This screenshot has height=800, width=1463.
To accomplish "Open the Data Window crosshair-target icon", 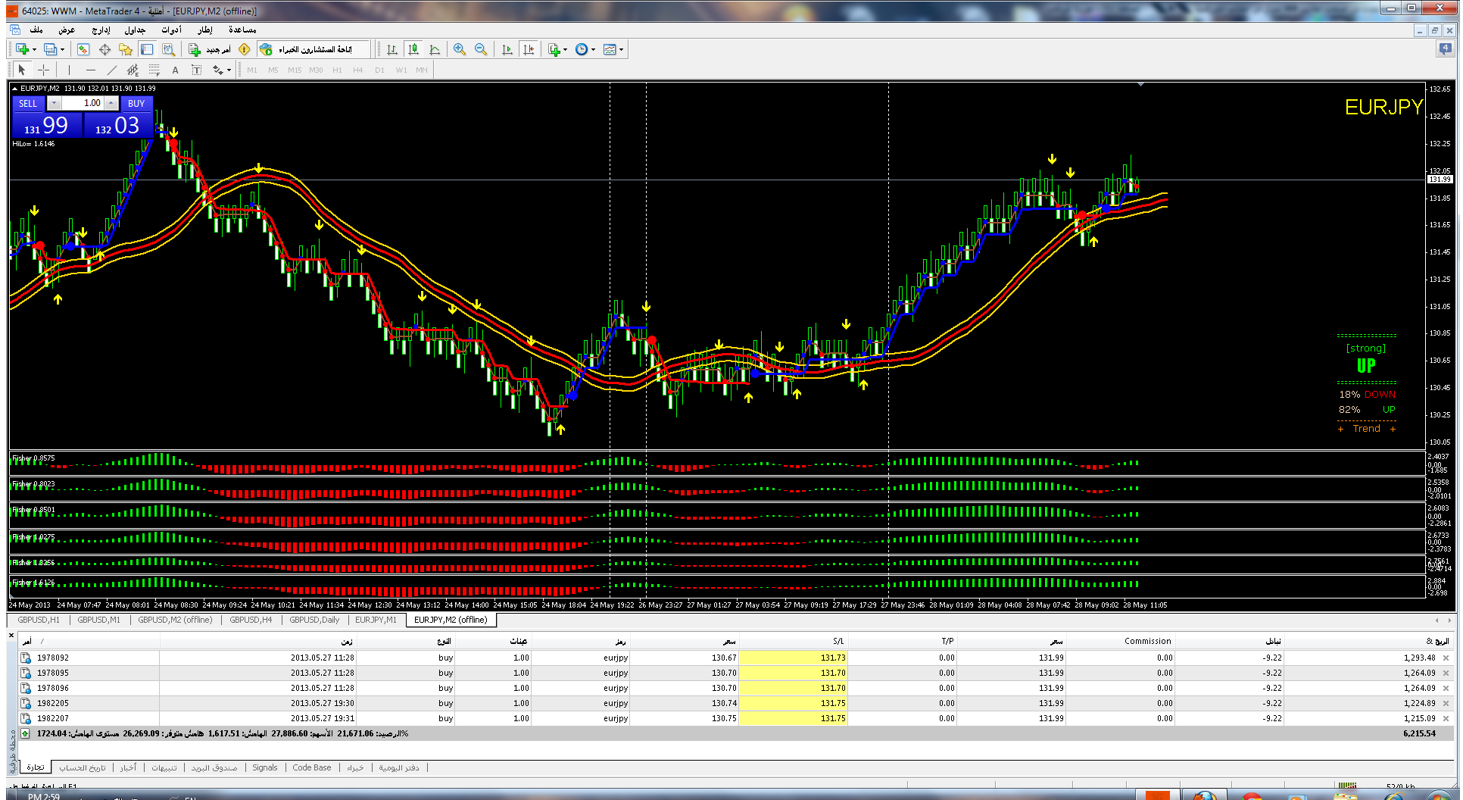I will pyautogui.click(x=104, y=49).
